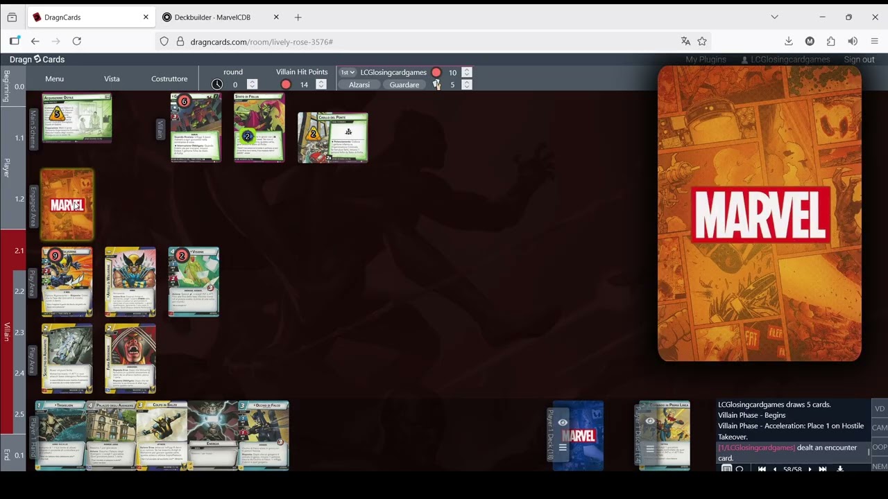Expand the 1st player order dropdown

pos(348,72)
